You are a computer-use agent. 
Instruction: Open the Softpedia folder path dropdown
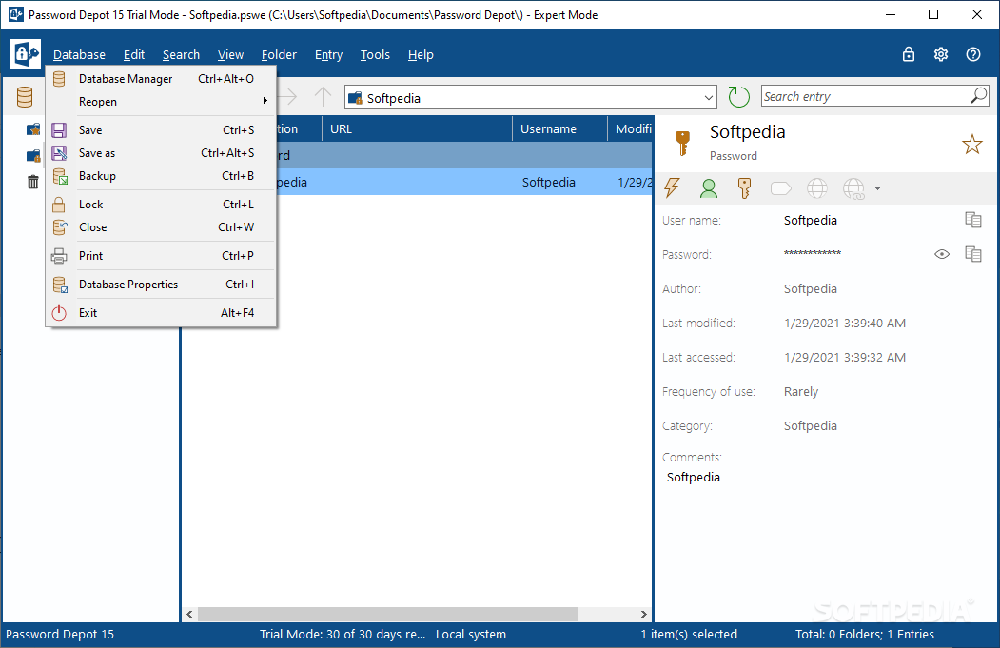pos(709,98)
